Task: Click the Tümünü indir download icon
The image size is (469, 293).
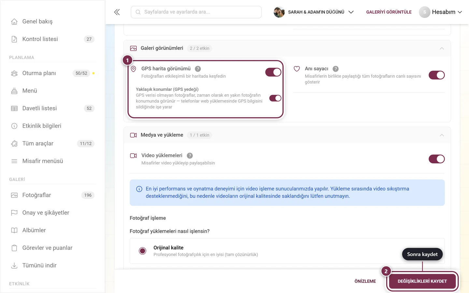Action: 14,266
